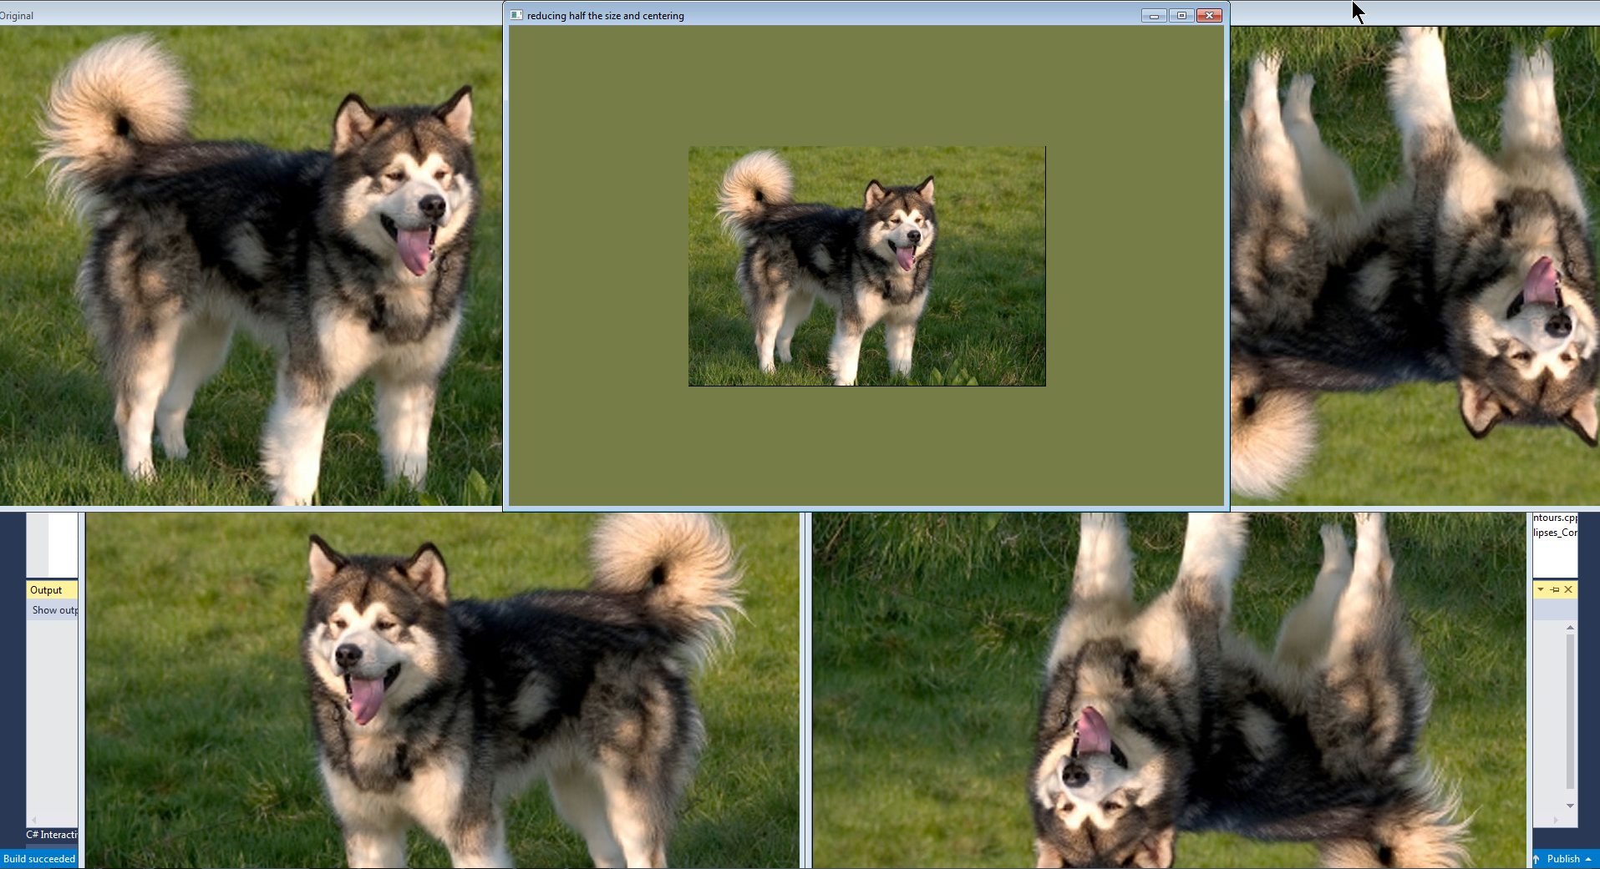Screen dimensions: 1600x869
Task: Switch to the C# Interactive tab
Action: [x=52, y=835]
